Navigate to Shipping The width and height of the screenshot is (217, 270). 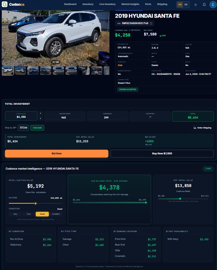click(162, 4)
